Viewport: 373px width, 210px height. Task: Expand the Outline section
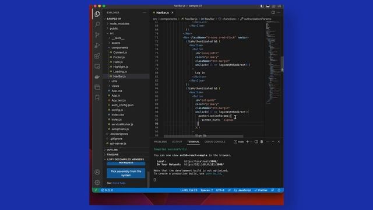(x=112, y=150)
